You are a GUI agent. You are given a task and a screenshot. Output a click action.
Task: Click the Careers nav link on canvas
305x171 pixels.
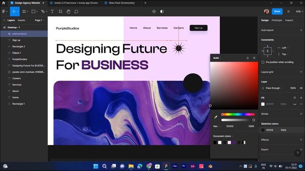click(178, 28)
